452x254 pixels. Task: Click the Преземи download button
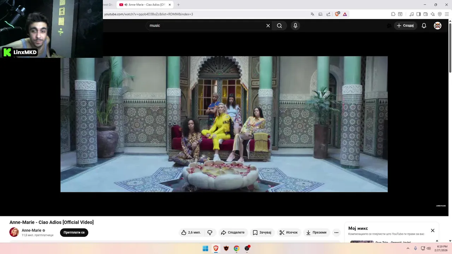[316, 232]
